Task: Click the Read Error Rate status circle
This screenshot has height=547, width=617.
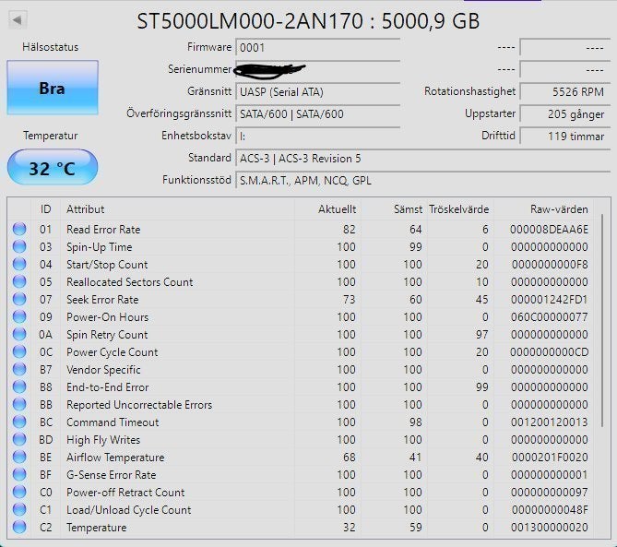Action: point(19,229)
